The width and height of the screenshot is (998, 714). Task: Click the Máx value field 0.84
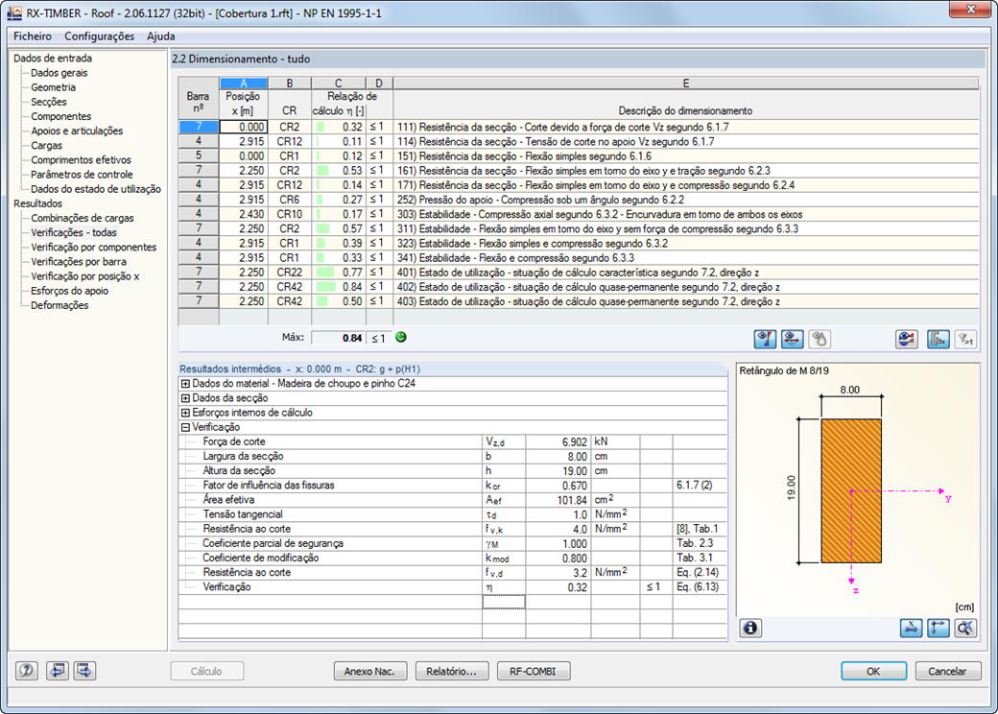click(339, 338)
